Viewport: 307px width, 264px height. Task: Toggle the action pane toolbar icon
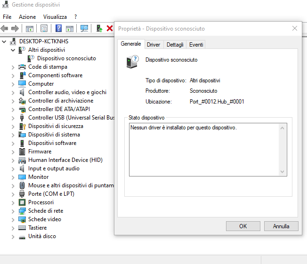(x=70, y=29)
